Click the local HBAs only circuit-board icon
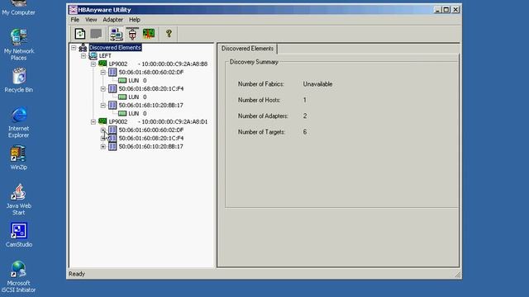The width and height of the screenshot is (529, 297). (149, 34)
